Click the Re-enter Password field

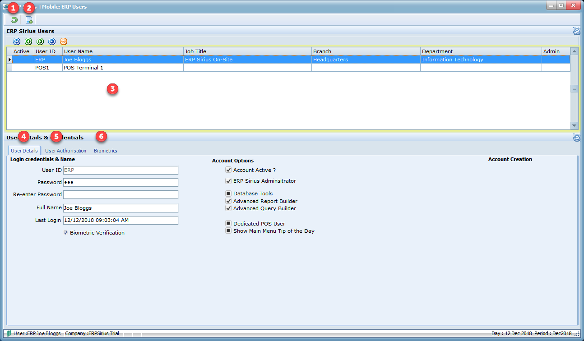tap(121, 194)
